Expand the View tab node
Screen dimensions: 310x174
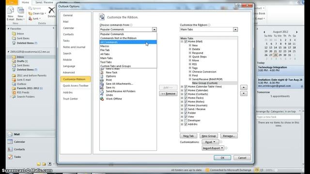(x=182, y=116)
